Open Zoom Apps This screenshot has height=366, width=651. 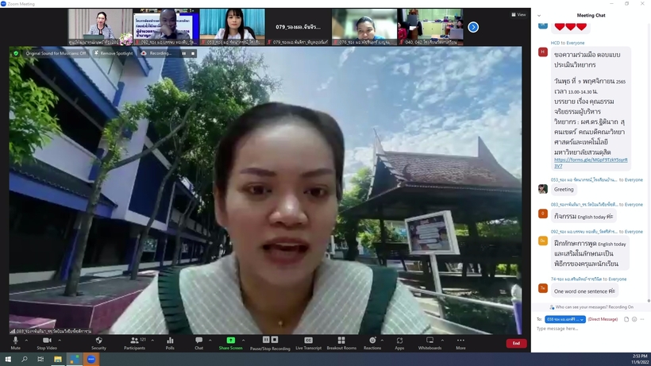(399, 343)
